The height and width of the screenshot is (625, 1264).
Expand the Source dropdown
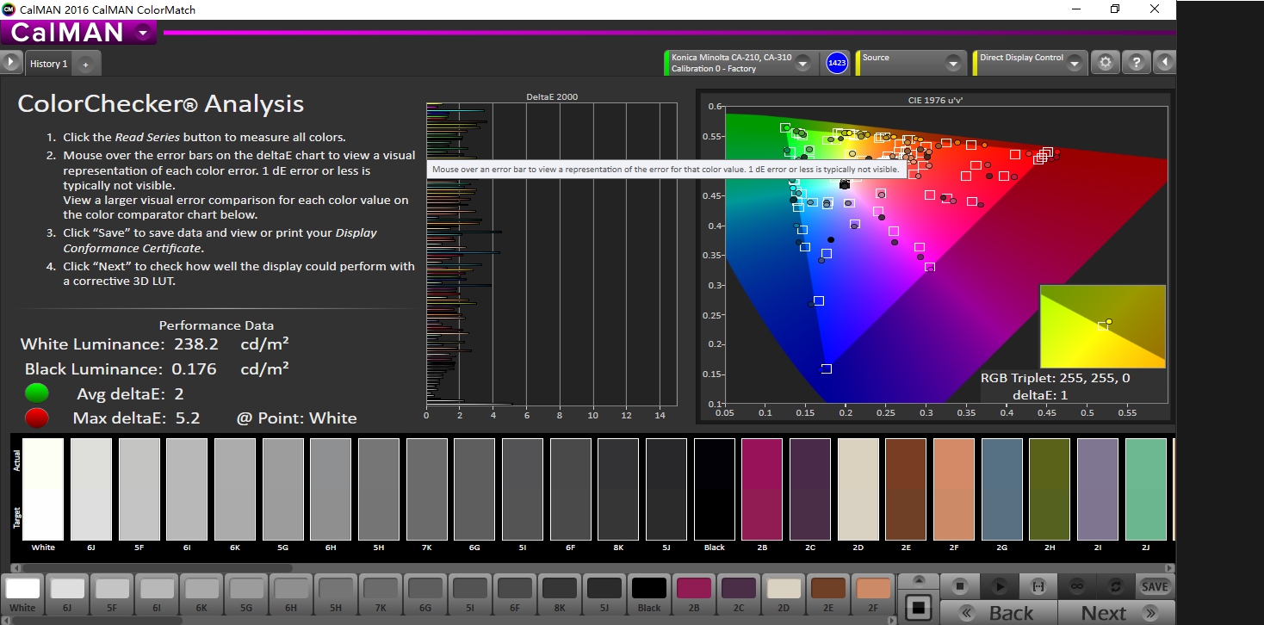(x=952, y=64)
